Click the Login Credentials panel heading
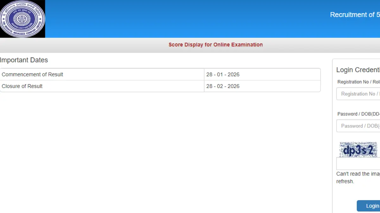 point(358,70)
